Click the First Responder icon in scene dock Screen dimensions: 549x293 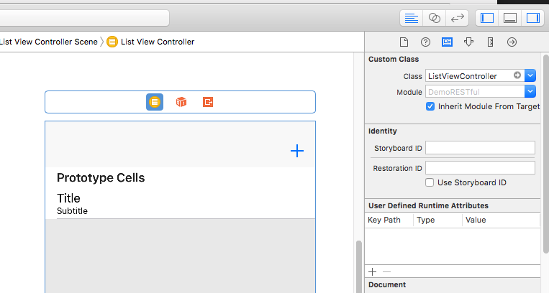pos(181,102)
